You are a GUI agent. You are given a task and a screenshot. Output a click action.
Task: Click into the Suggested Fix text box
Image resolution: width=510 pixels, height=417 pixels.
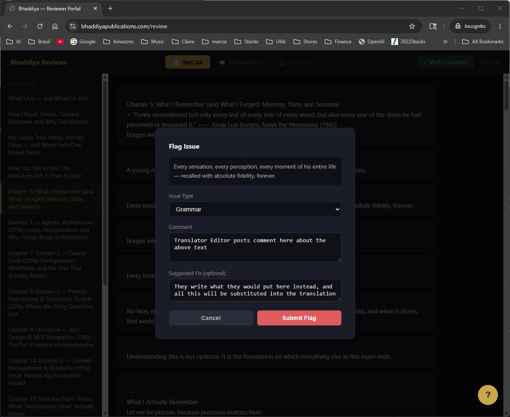click(255, 290)
